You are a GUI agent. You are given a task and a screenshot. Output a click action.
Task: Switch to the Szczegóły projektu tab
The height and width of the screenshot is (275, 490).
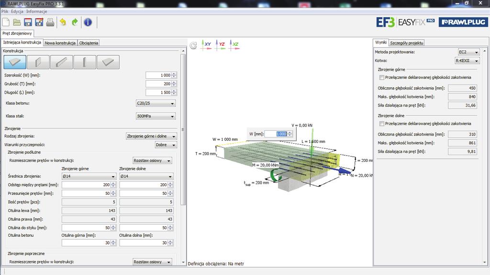(406, 43)
